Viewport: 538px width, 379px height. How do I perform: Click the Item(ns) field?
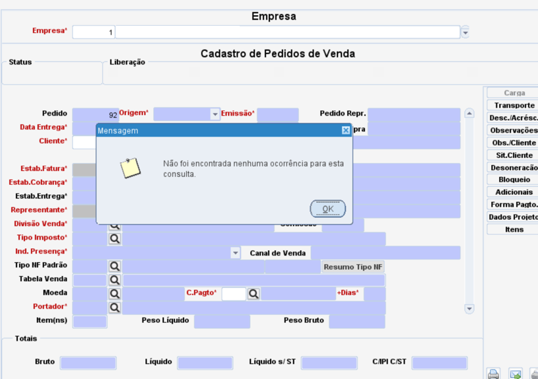tap(90, 322)
